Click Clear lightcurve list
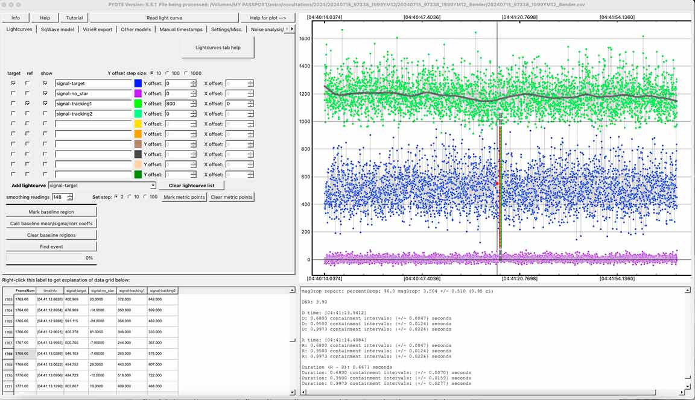Screen dimensions: 695x400 [x=191, y=186]
